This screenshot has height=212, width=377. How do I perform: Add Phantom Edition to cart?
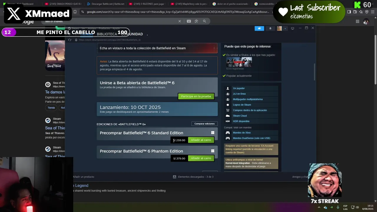(x=201, y=158)
